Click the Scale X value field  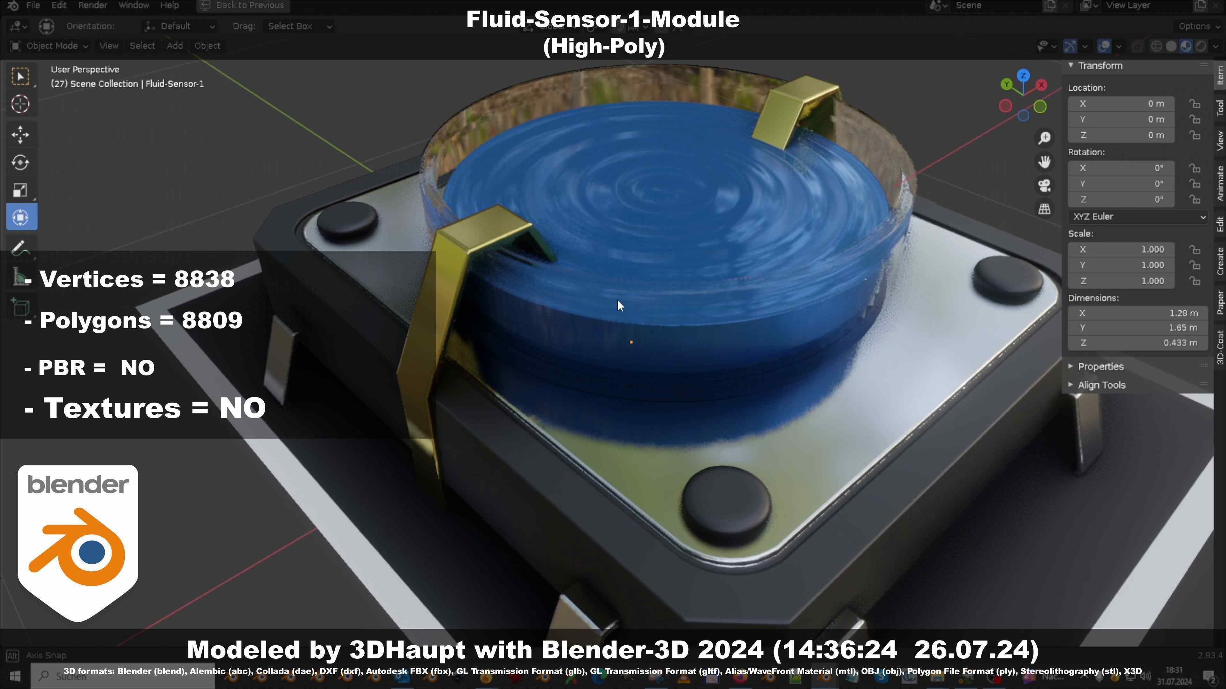coord(1121,250)
